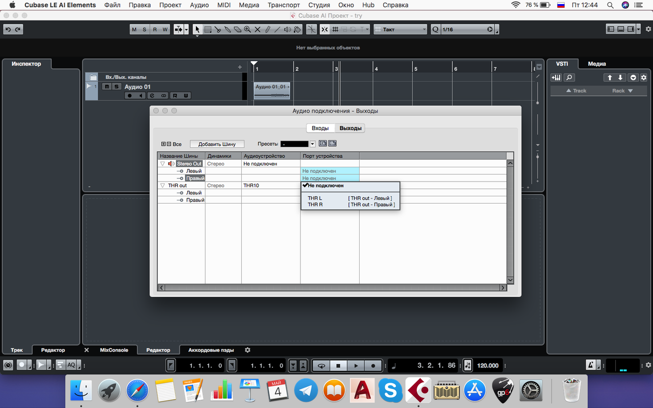Select the Mute X tool

click(257, 30)
